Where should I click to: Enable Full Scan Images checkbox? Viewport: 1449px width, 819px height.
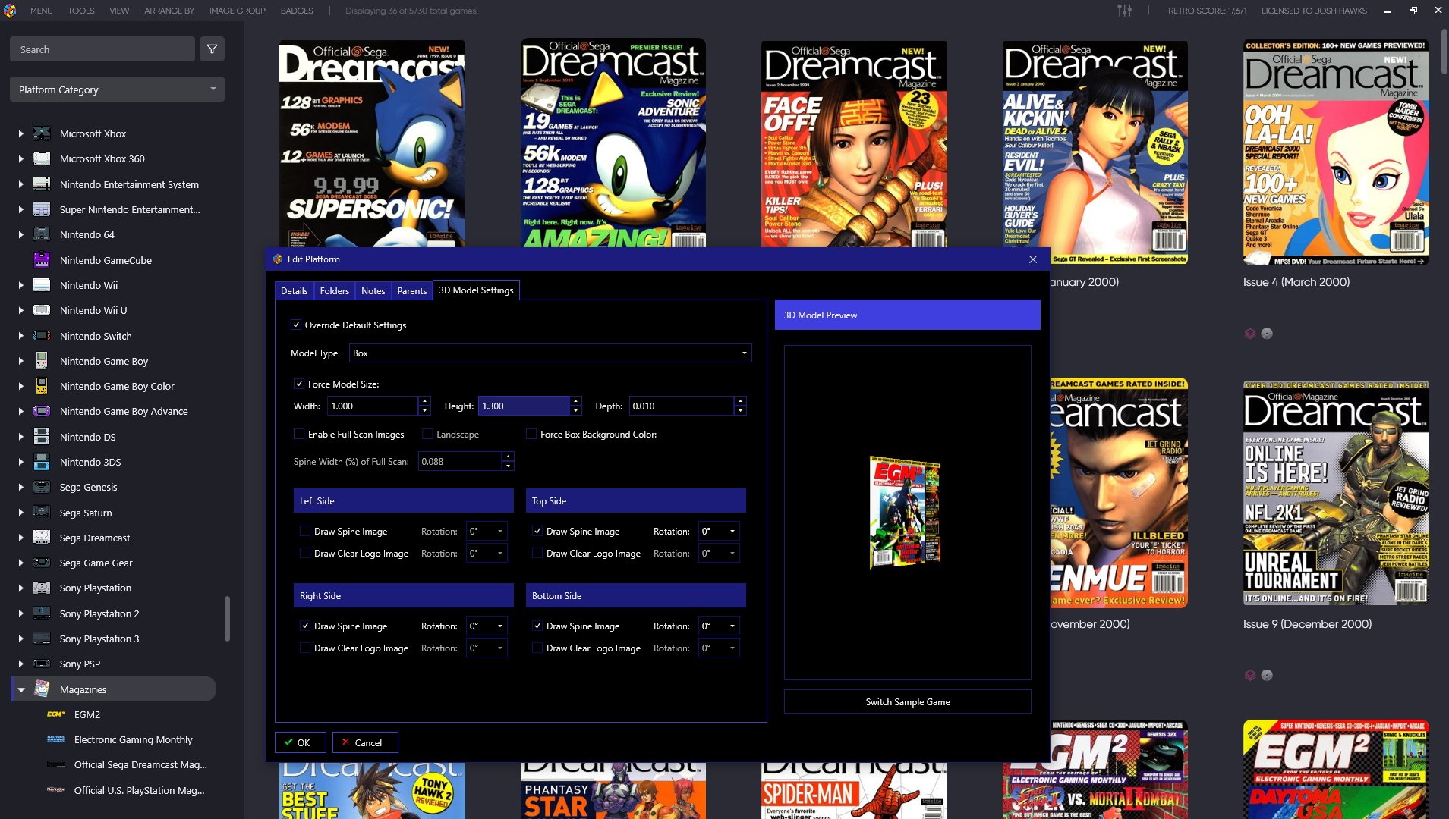pos(299,434)
